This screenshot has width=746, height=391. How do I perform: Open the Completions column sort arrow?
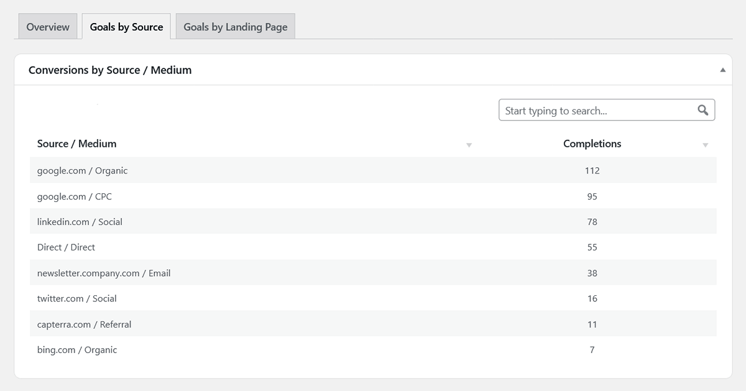[705, 145]
